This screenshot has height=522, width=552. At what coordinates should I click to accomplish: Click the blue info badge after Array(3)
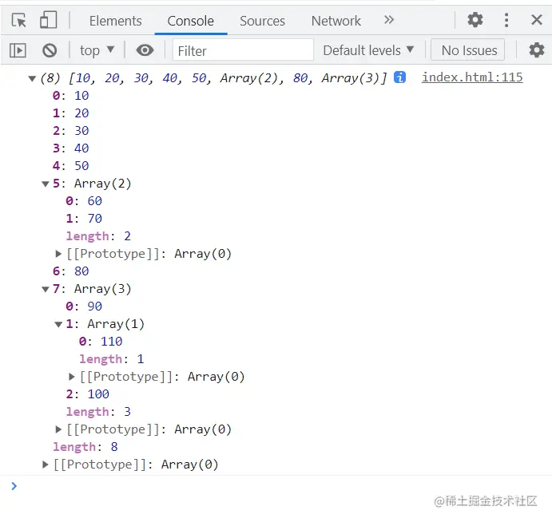point(399,77)
